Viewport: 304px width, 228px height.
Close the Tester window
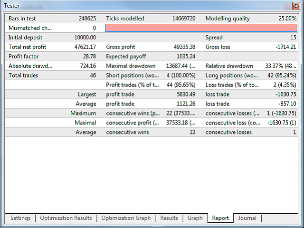click(x=296, y=6)
